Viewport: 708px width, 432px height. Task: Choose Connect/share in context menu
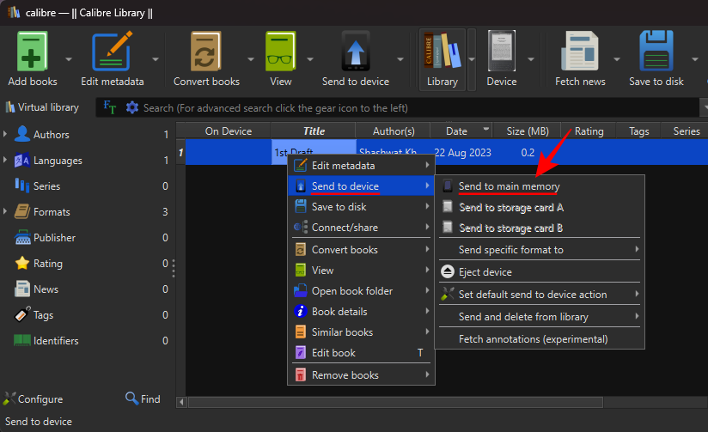coord(361,228)
